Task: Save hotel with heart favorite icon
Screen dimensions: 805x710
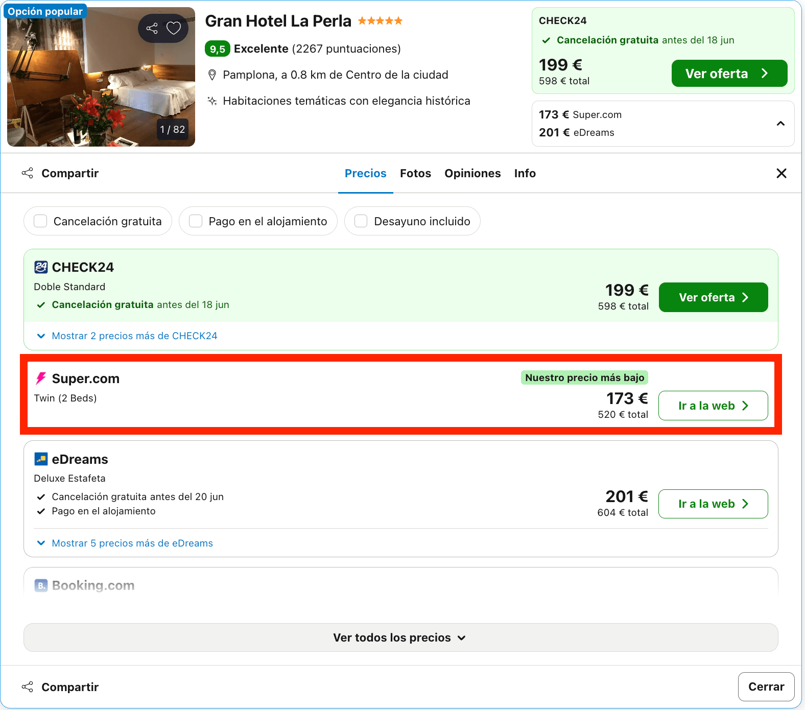Action: coord(174,28)
